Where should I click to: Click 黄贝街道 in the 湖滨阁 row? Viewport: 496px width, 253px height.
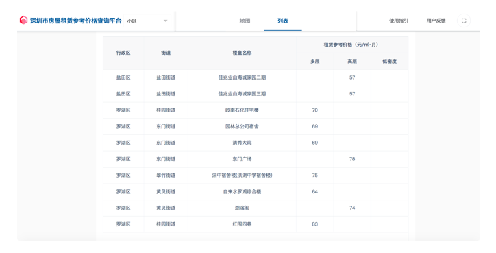[x=166, y=208]
